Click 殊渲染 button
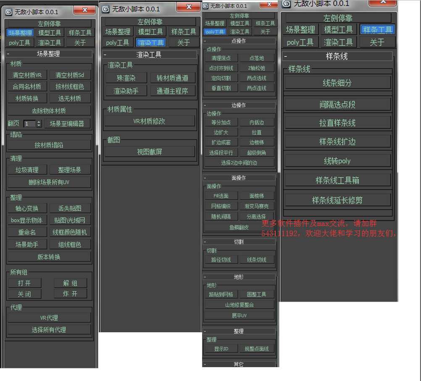The image size is (421, 381). 126,78
